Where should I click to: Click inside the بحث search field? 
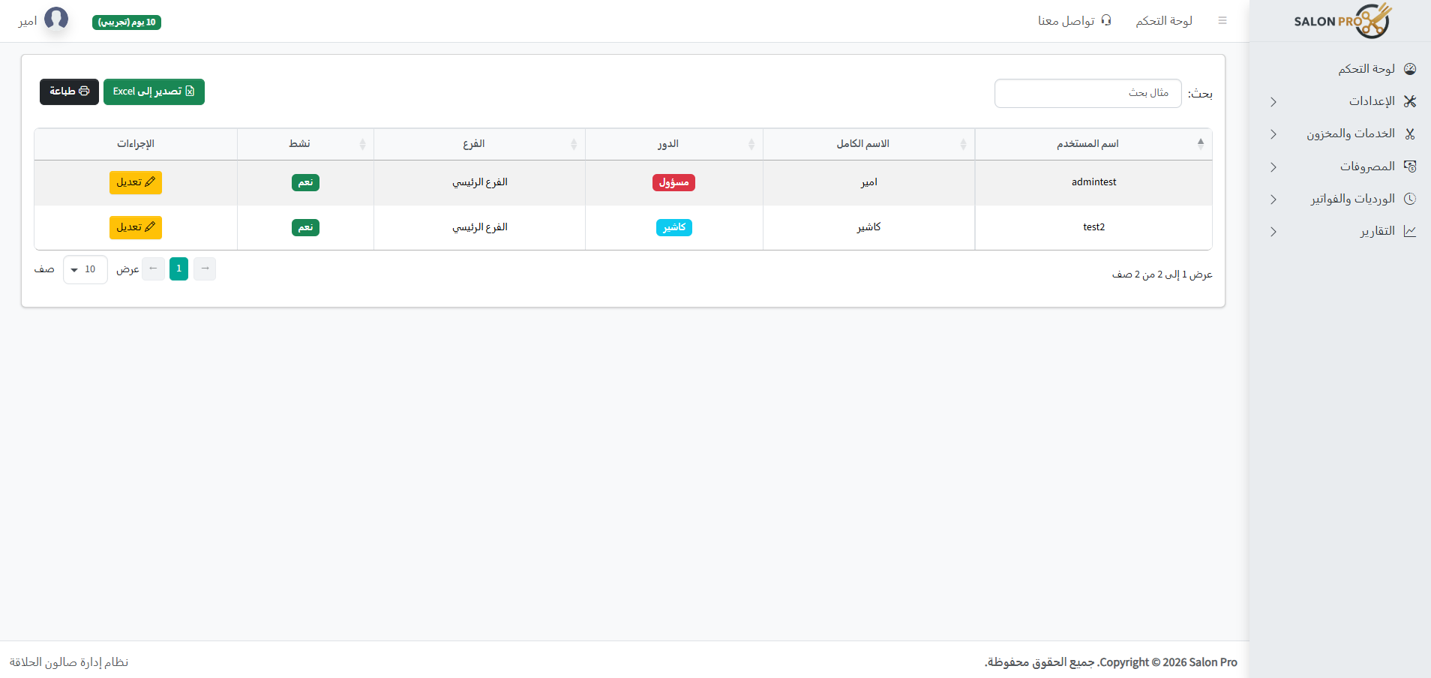tap(1087, 93)
